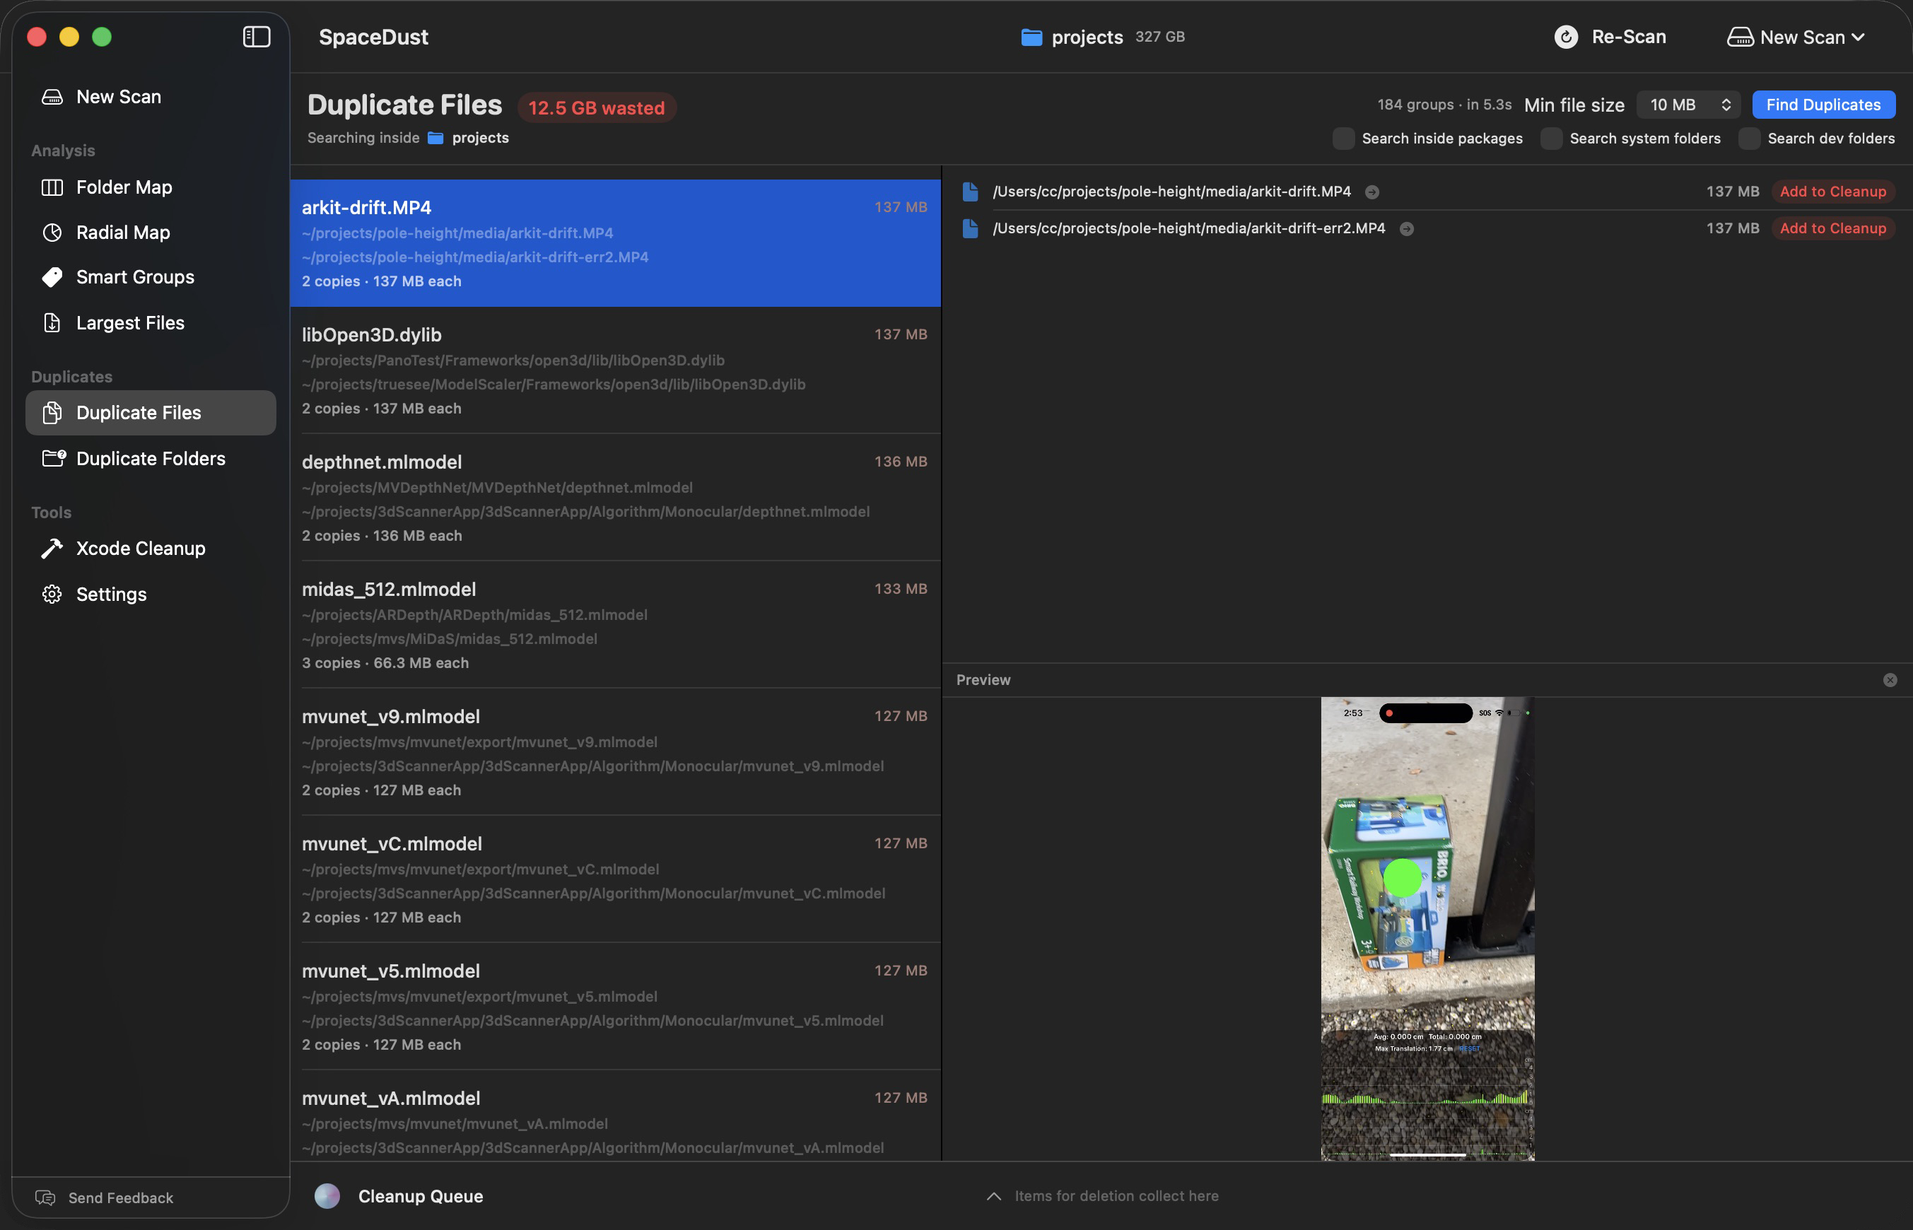The image size is (1913, 1230).
Task: Select the mvunet_vA.mlmodel duplicate group
Action: click(x=615, y=1115)
